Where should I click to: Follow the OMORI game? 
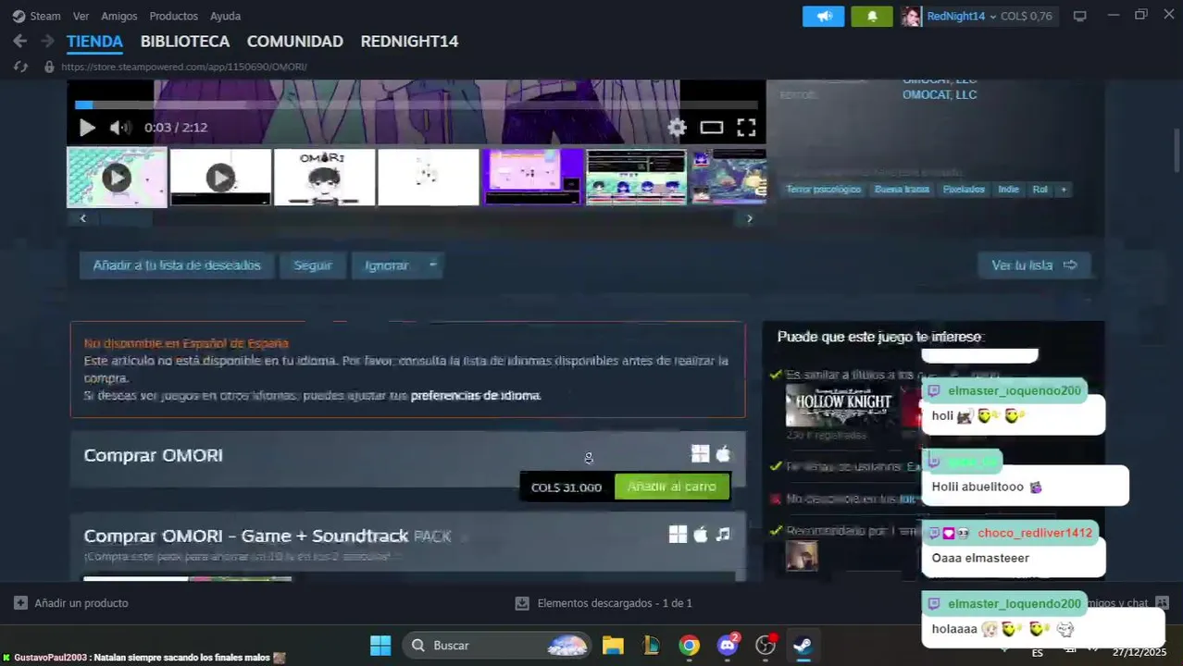tap(313, 265)
